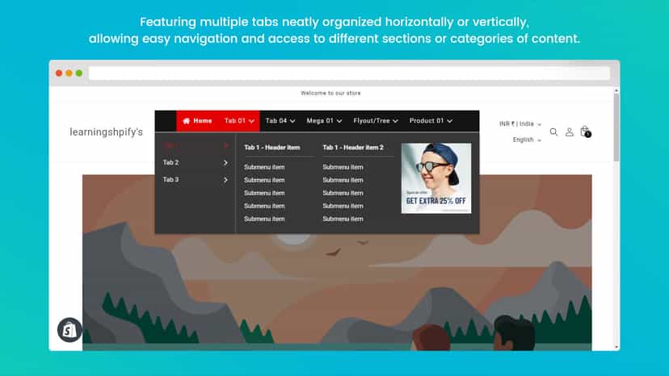Click the learningshpify's store name

click(106, 132)
